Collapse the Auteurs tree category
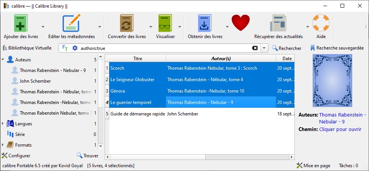Image resolution: width=369 pixels, height=171 pixels. click(x=3, y=60)
